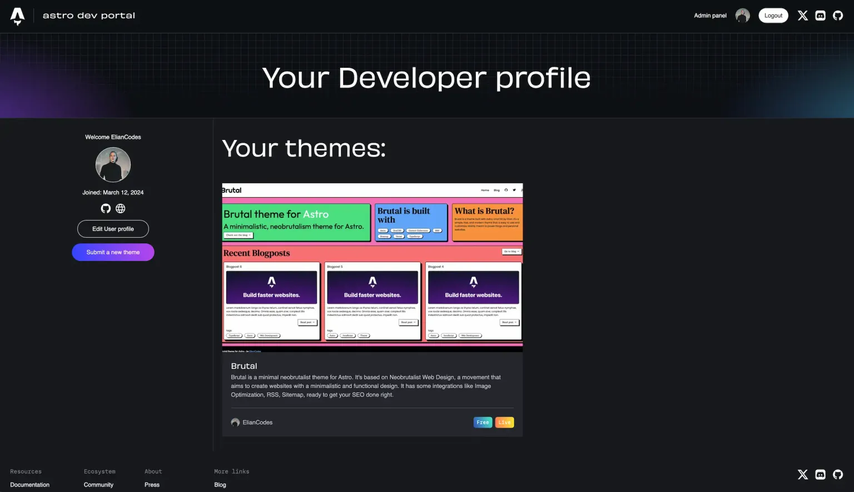This screenshot has width=854, height=492.
Task: Open the Brutal theme preview thumbnail
Action: tap(372, 268)
